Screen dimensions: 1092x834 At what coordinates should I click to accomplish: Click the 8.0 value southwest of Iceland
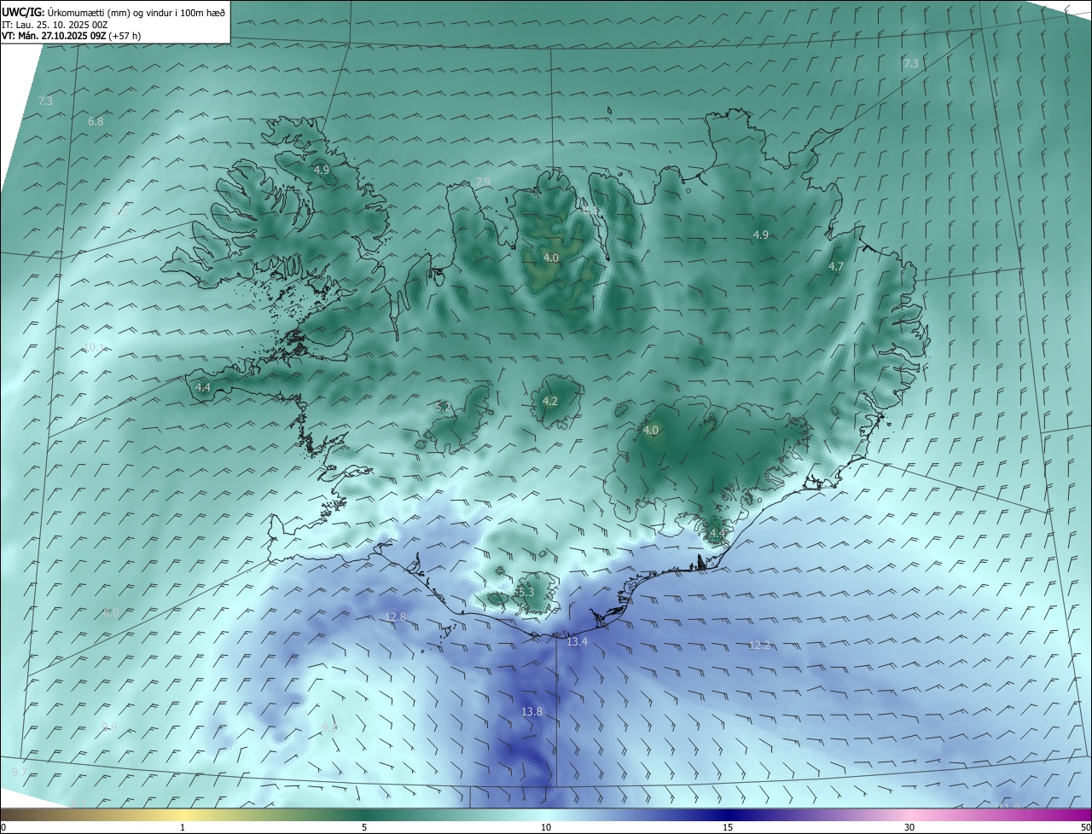coord(111,612)
